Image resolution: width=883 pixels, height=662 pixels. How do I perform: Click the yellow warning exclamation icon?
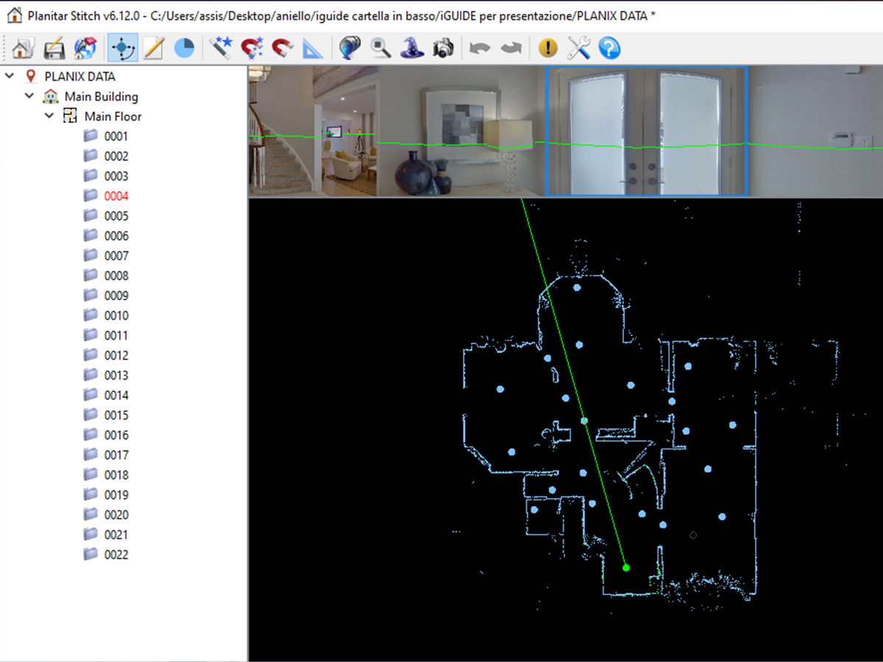[x=547, y=49]
